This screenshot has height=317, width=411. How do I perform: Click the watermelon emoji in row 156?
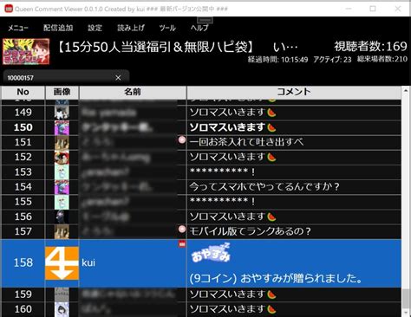tap(271, 217)
